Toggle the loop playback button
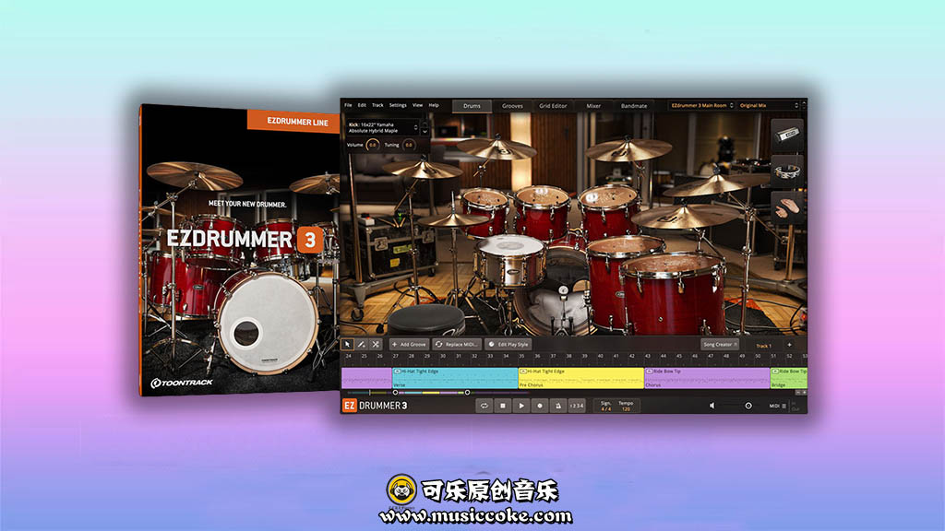Image resolution: width=945 pixels, height=531 pixels. click(484, 406)
